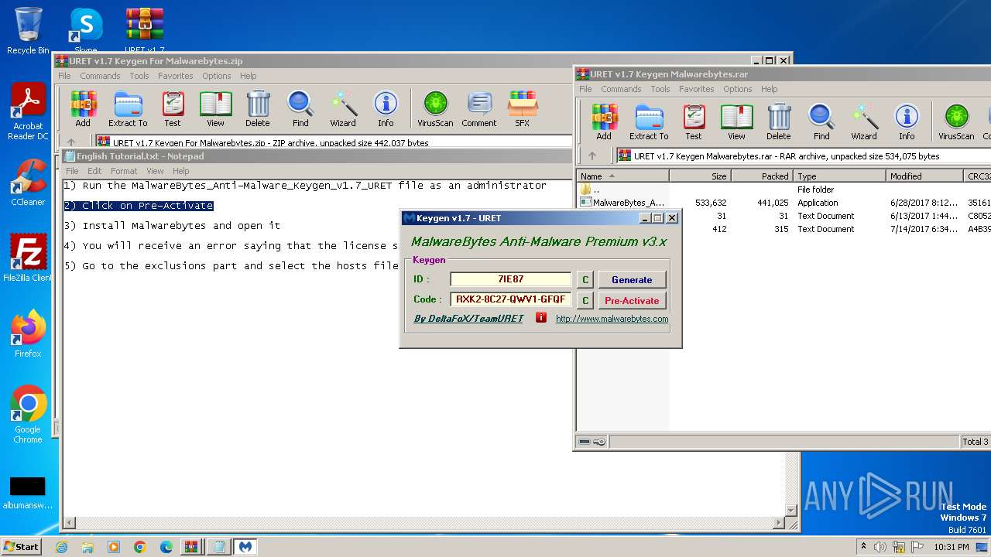Screen dimensions: 991x557
Task: Click the red info icon in Keygen
Action: (x=541, y=318)
